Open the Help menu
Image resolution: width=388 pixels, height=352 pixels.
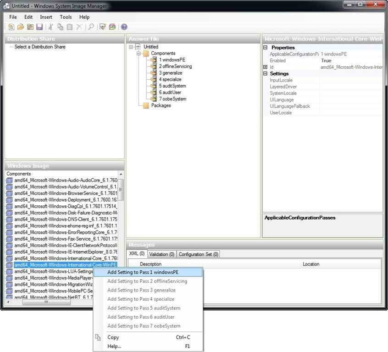[x=84, y=17]
